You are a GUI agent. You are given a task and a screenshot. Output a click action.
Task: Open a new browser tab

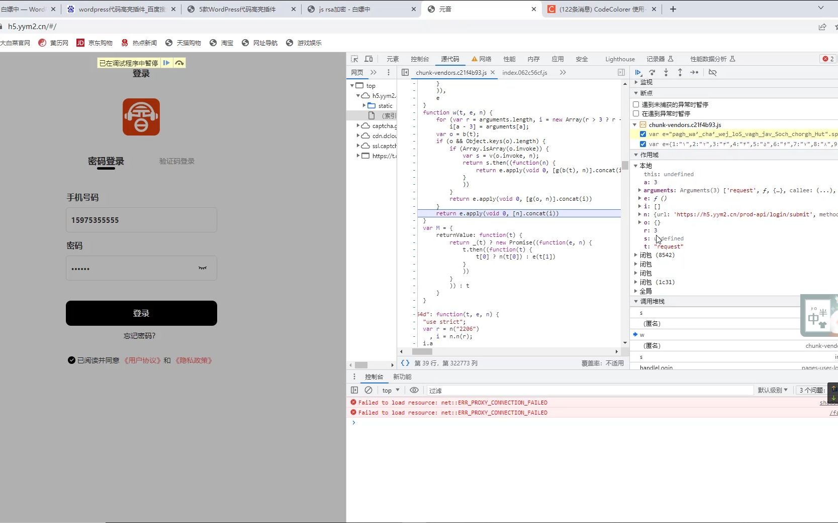click(673, 9)
